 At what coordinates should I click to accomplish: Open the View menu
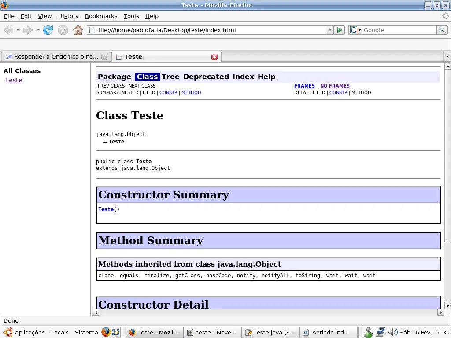[x=44, y=16]
